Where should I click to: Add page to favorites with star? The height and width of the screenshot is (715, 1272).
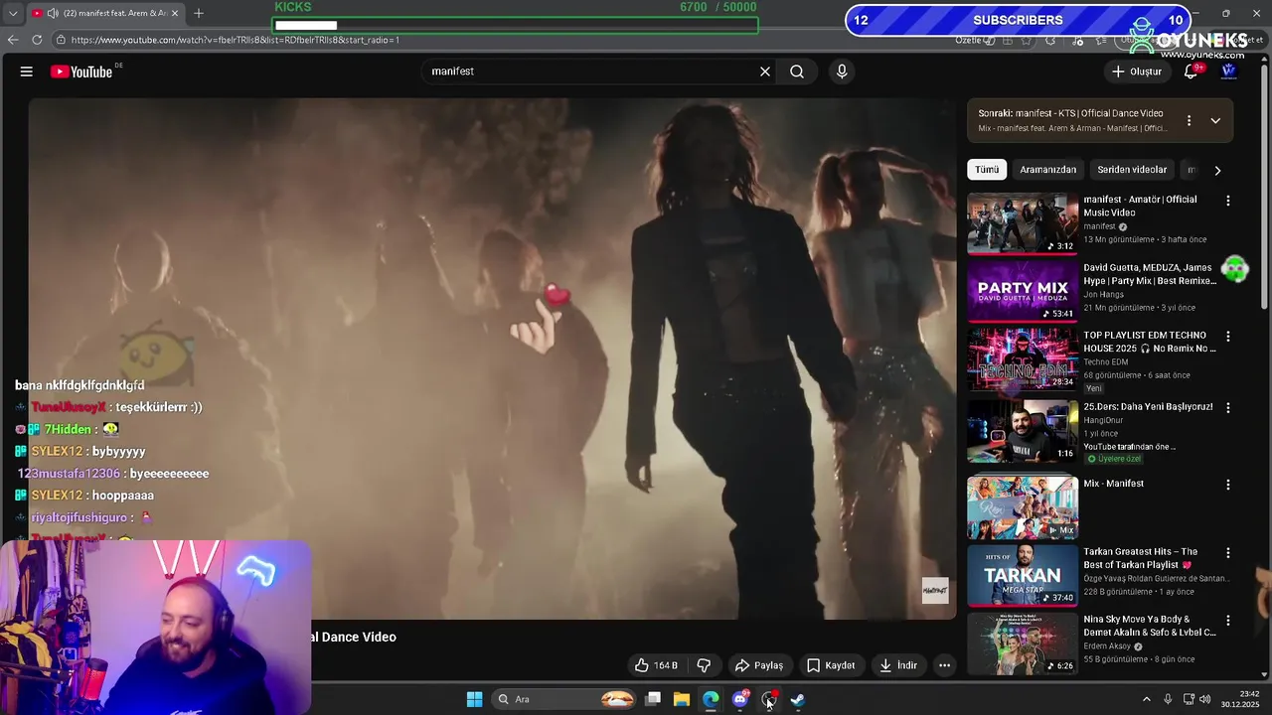coord(1029,40)
